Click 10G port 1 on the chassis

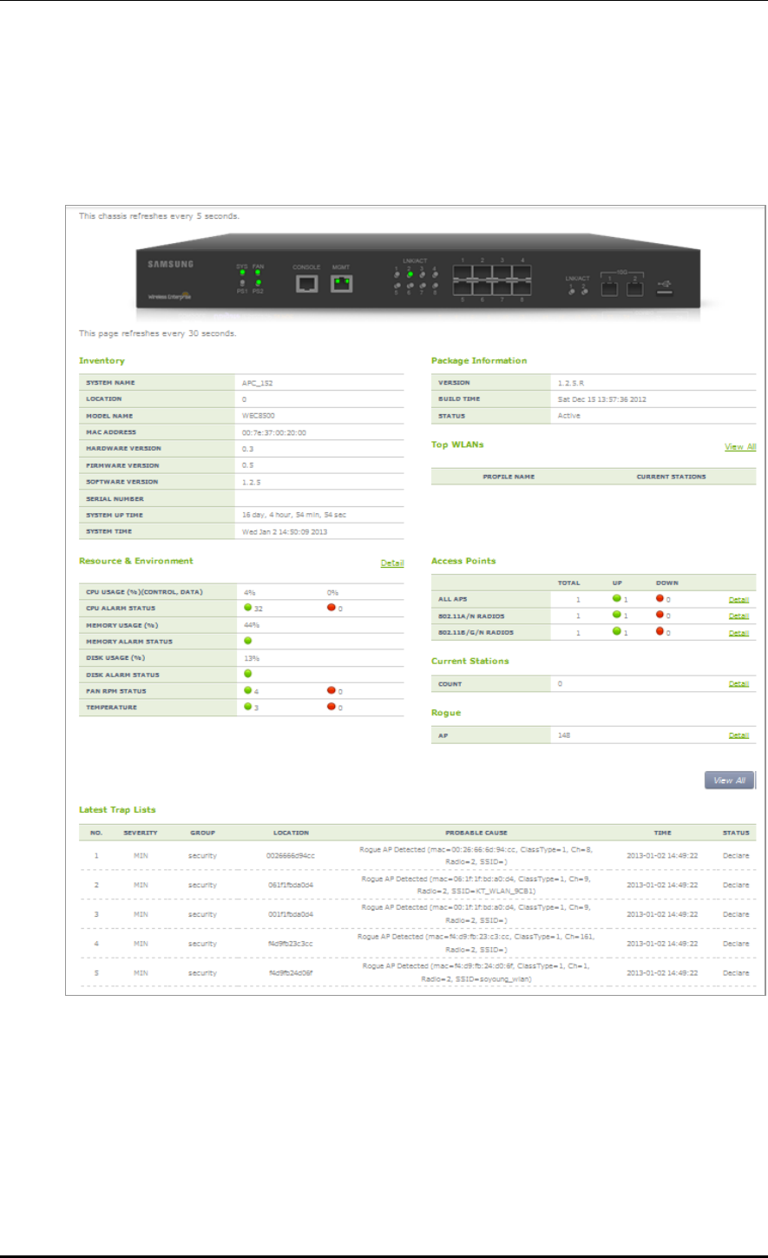click(x=610, y=287)
